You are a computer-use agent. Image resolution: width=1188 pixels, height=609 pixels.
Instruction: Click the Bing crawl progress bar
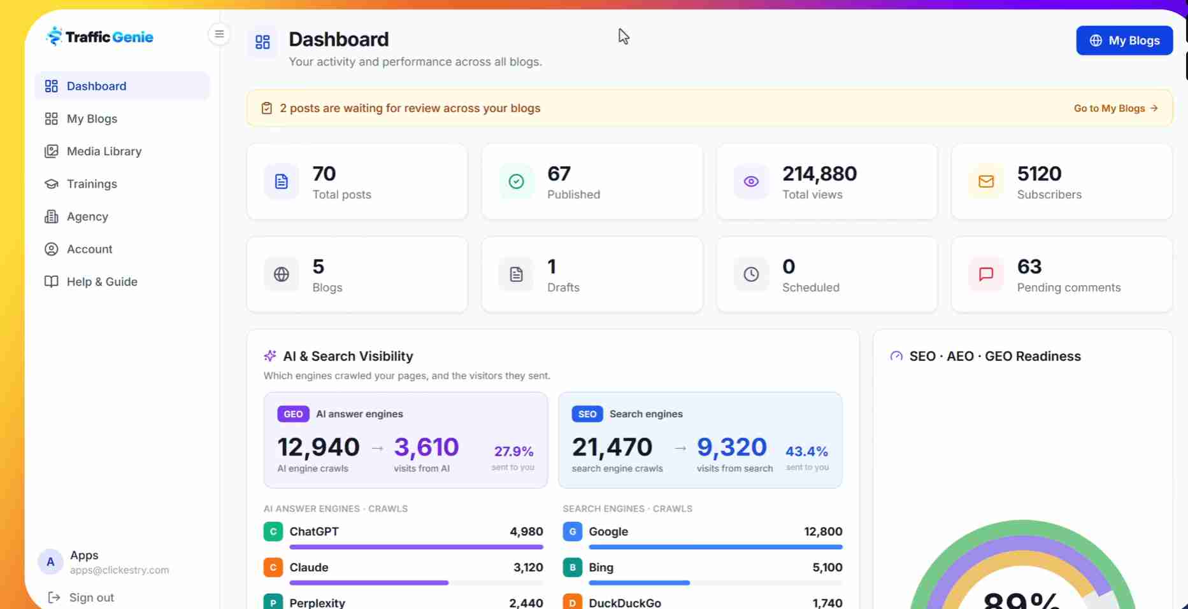(x=715, y=582)
